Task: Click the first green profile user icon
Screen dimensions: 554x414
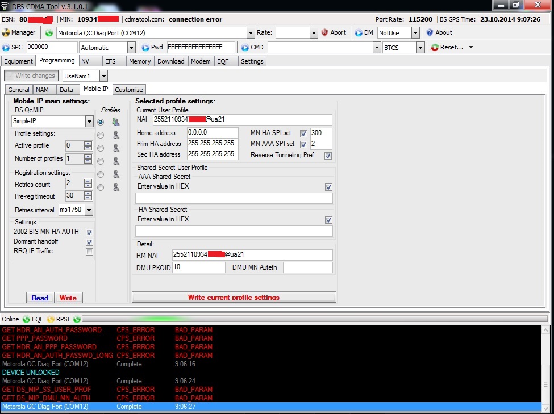Action: (115, 122)
